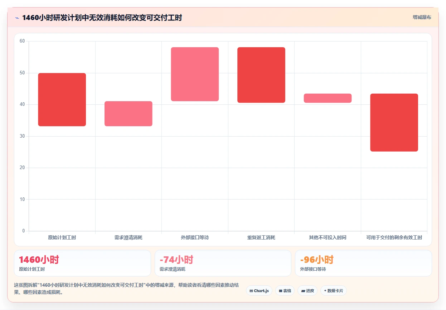Click the 数据卡片 tag chip
Screen dimensions: 446x310
[334, 291]
